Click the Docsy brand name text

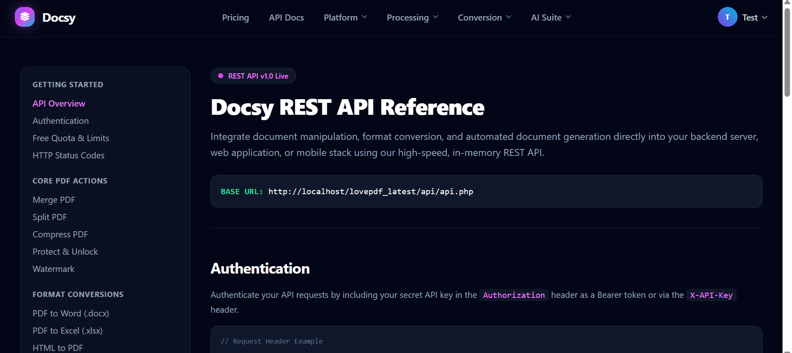point(59,18)
